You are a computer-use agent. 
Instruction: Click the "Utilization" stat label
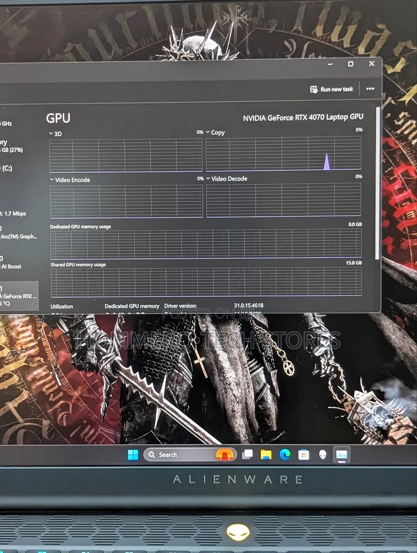(62, 307)
